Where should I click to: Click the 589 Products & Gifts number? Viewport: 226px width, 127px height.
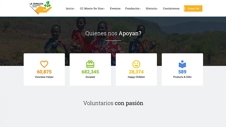click(x=182, y=72)
